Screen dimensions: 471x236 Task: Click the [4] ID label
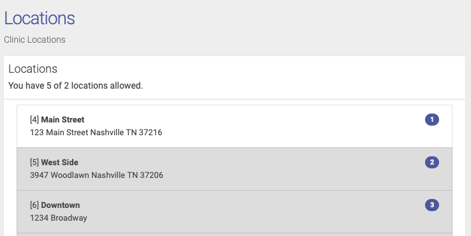(x=34, y=119)
